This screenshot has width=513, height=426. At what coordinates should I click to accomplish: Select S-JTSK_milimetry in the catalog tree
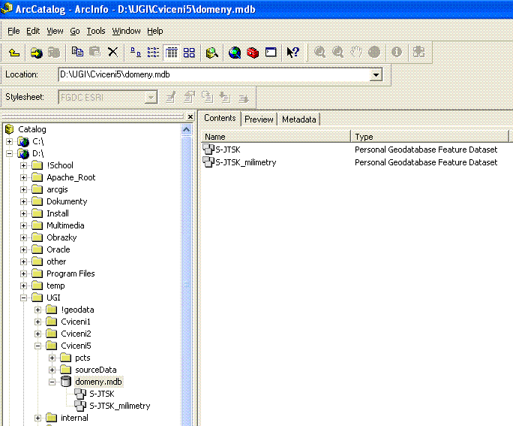click(120, 406)
